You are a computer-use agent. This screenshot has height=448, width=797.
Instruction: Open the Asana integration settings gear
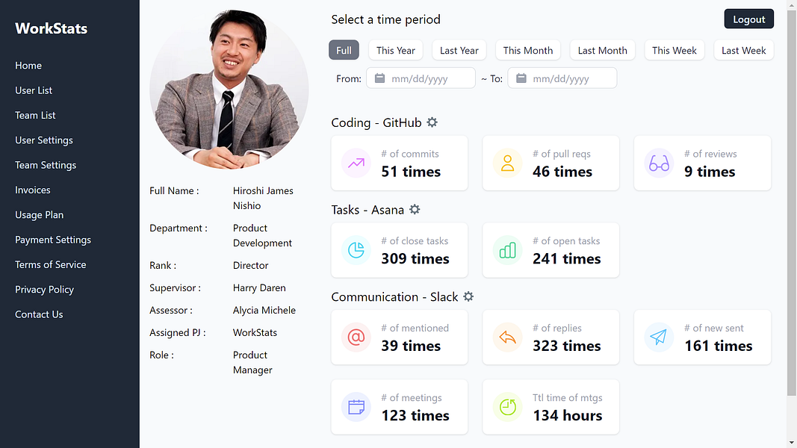coord(415,210)
